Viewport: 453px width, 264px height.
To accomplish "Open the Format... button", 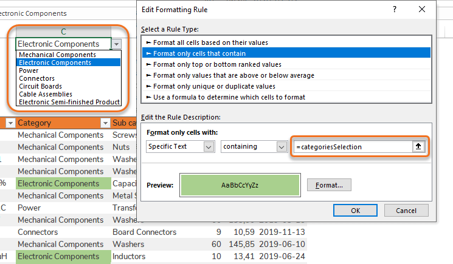I will (x=329, y=185).
